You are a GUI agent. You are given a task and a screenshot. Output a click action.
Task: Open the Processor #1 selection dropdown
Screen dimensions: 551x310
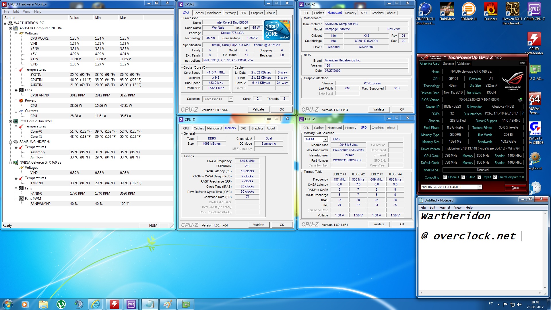pos(230,99)
